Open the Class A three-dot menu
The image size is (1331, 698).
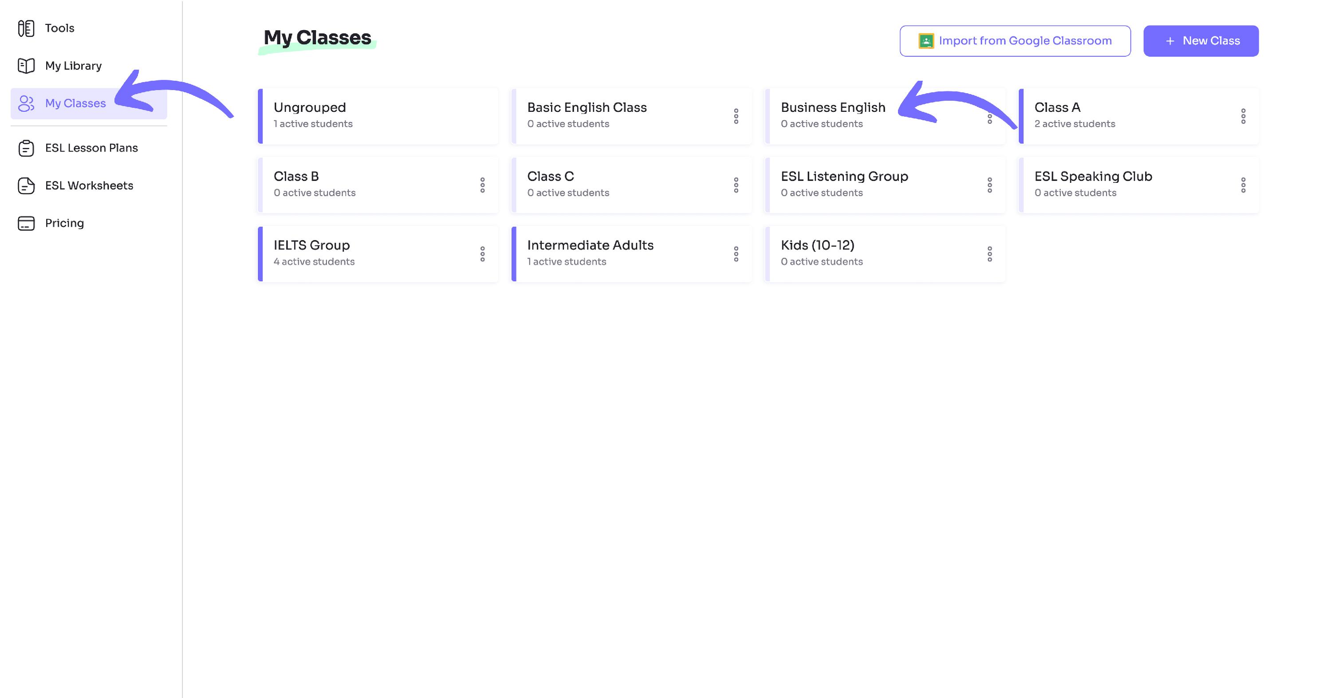[1243, 116]
